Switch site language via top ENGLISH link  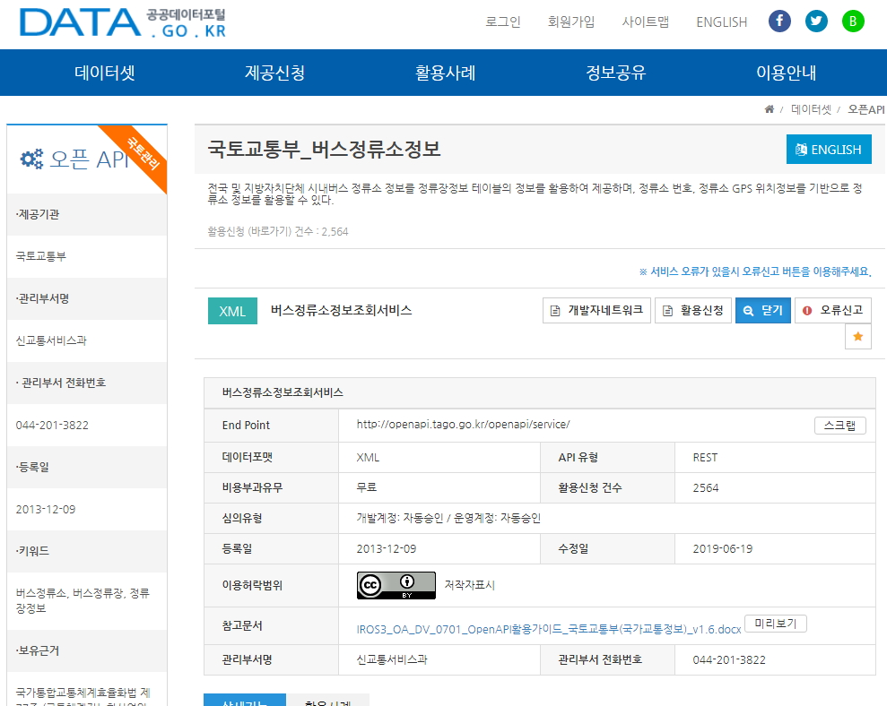coord(722,22)
